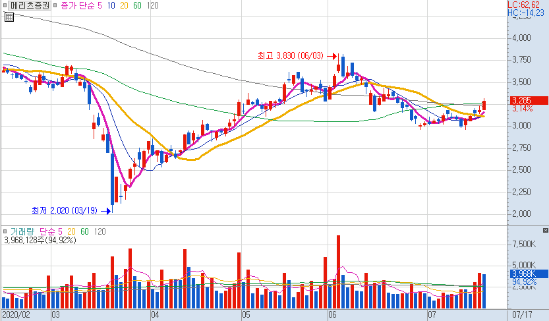Click the 거래량 volume indicator label

pos(22,231)
